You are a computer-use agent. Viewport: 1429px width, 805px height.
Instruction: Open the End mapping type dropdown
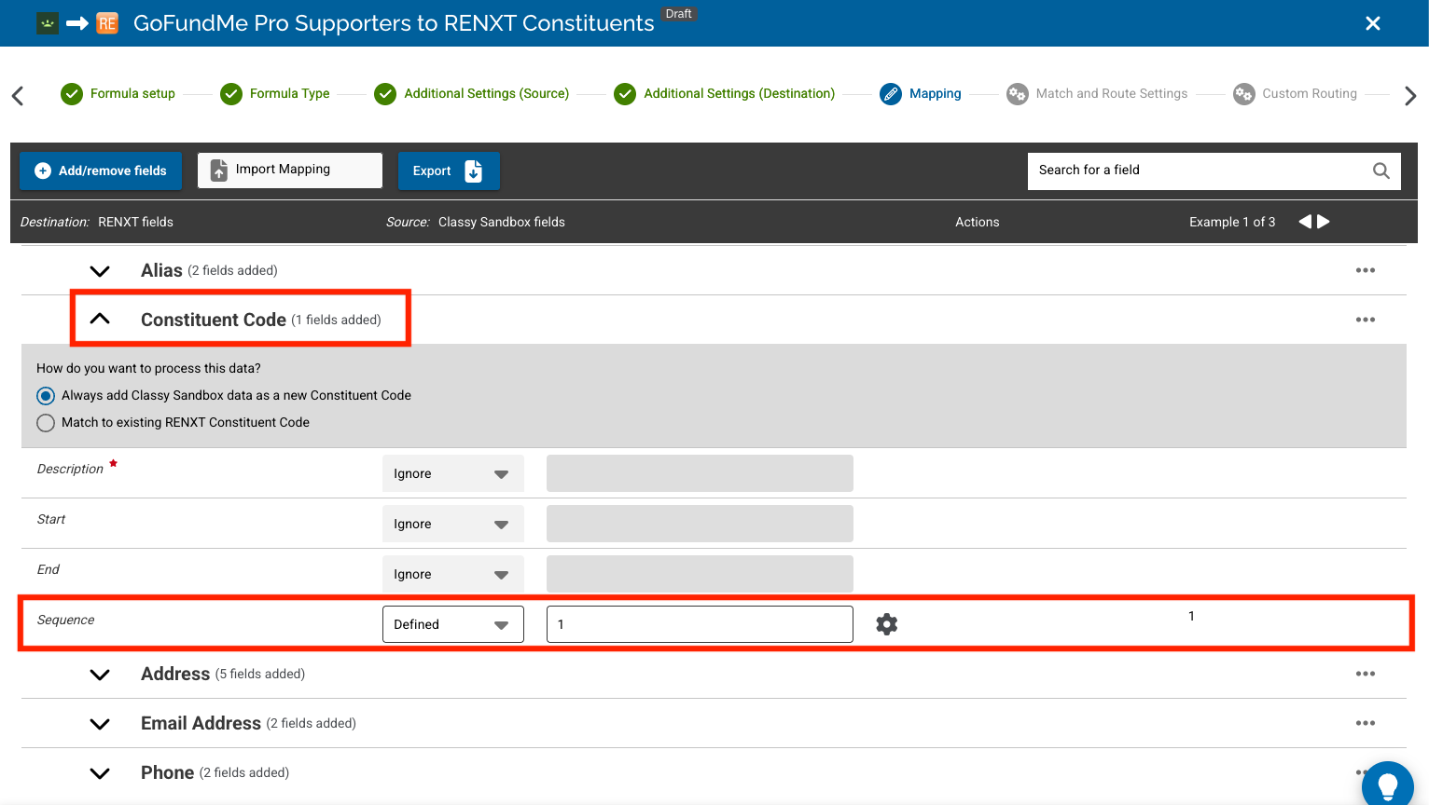pos(453,574)
